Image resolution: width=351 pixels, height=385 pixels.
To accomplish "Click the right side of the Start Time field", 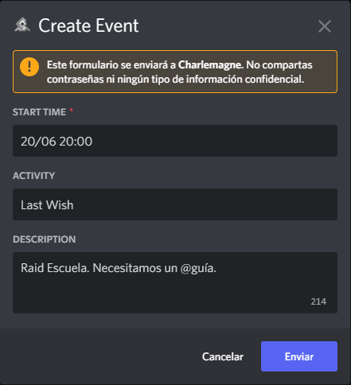I will [x=305, y=141].
